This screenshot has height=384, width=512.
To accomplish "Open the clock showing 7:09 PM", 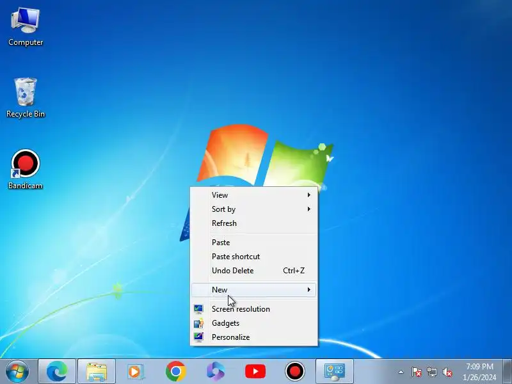I will click(x=479, y=372).
